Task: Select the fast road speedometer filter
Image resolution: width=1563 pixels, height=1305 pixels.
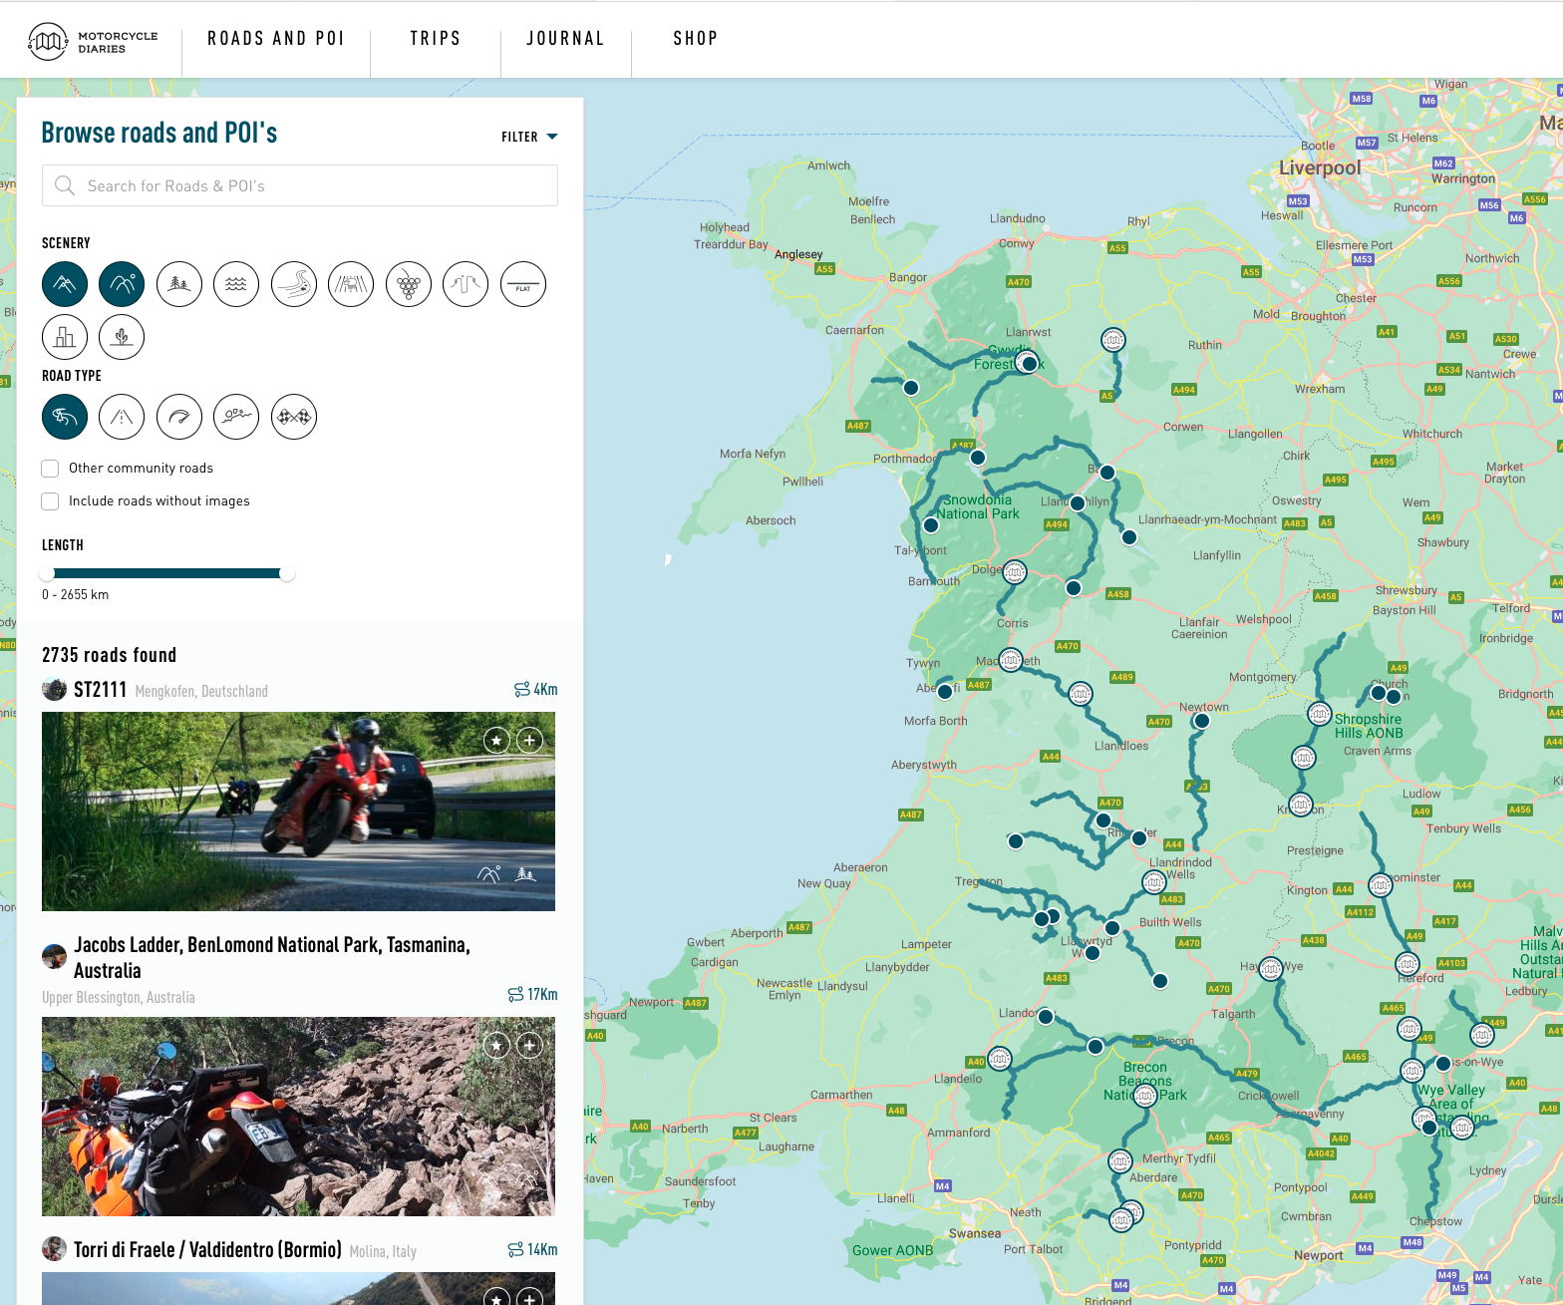Action: (179, 417)
